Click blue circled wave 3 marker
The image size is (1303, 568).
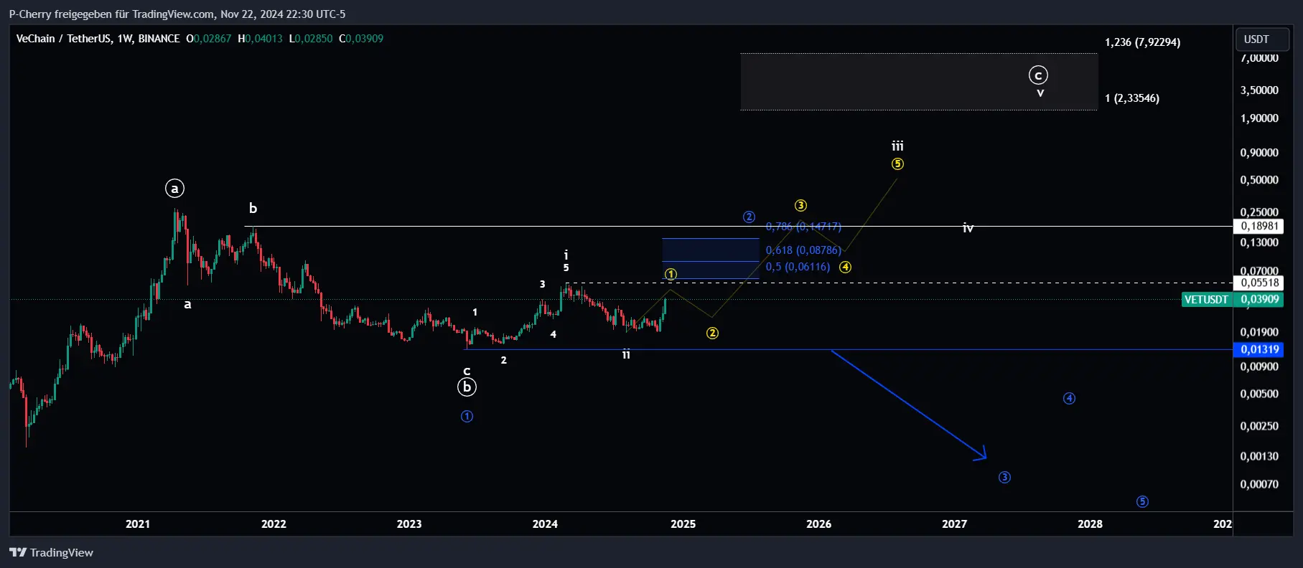[x=1004, y=477]
